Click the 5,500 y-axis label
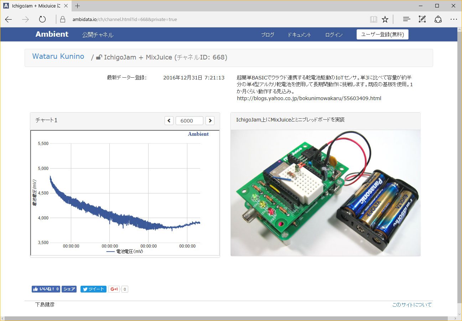The image size is (462, 321). click(43, 144)
